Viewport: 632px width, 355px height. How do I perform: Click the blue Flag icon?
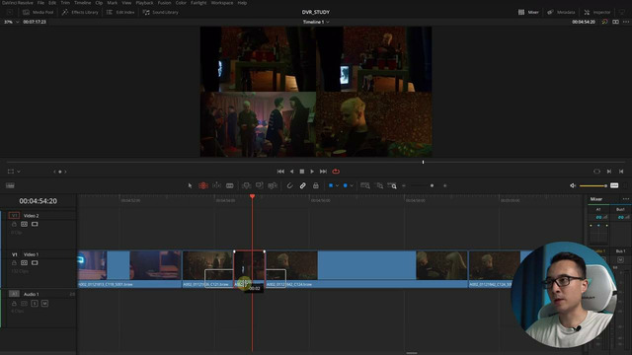331,185
